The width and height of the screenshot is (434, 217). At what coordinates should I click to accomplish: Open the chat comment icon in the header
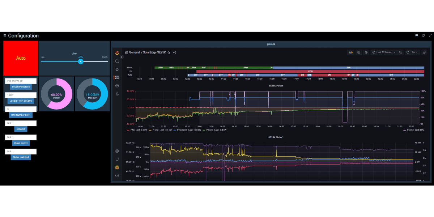(417, 35)
